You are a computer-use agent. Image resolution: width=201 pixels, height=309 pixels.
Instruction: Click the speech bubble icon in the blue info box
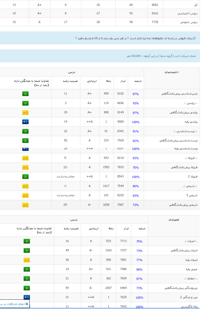pos(194,38)
